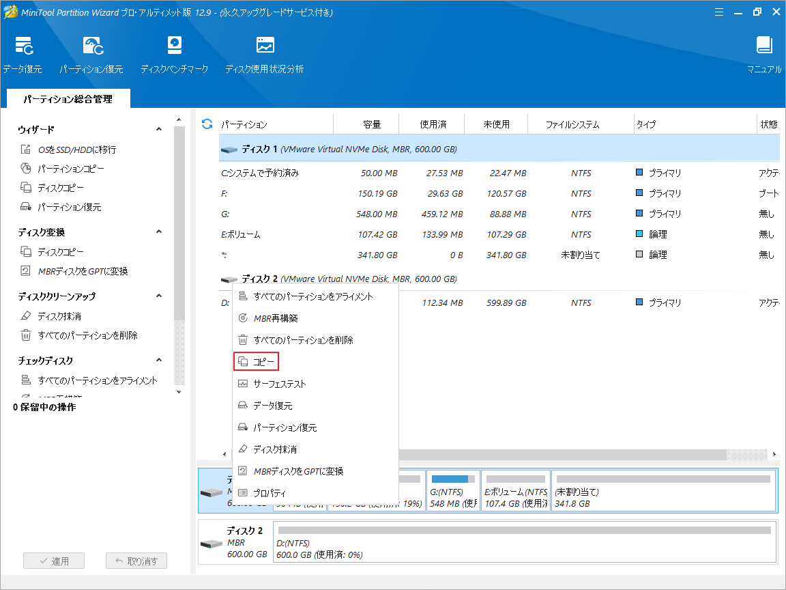Click the ディスク抹消 eraser icon in sidebar
Screen dimensions: 786x590
[25, 316]
